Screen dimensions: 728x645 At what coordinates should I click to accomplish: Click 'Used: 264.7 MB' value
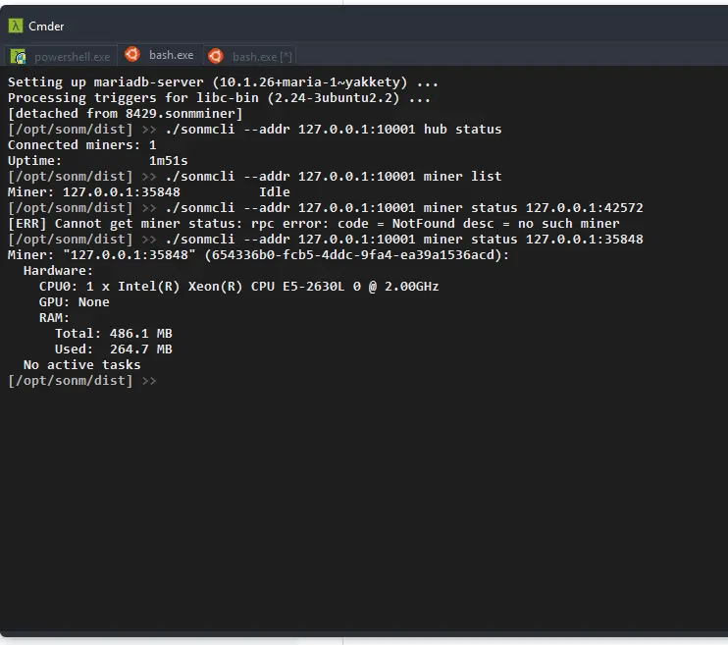[113, 349]
